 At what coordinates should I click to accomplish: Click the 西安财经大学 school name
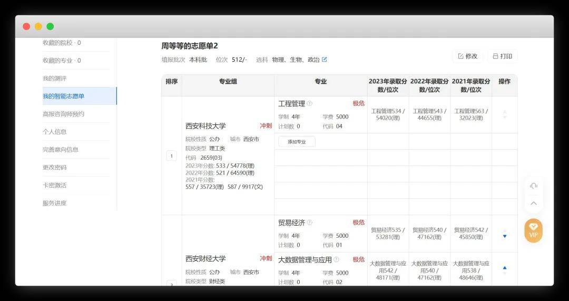coord(205,258)
